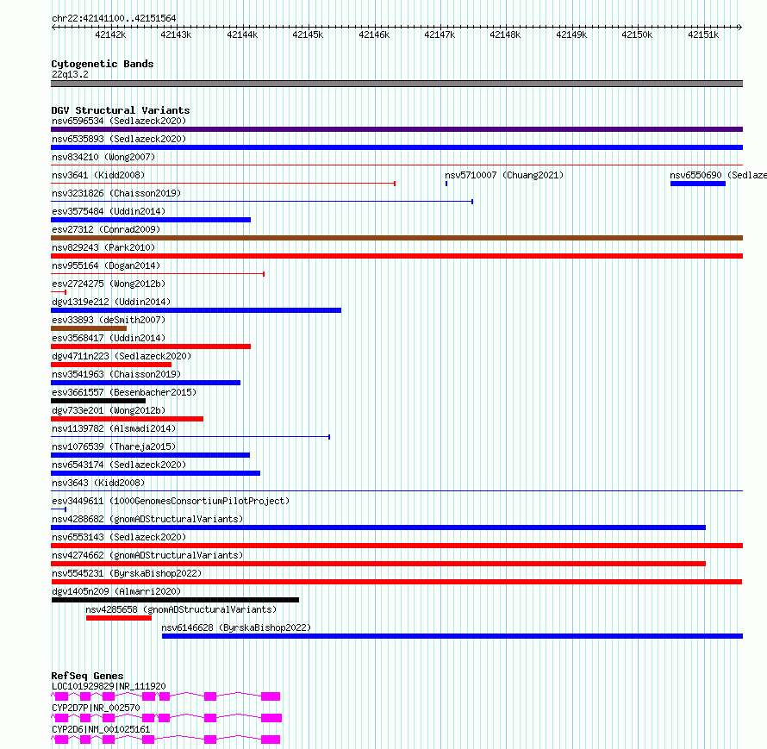Select CYP2D6|NM_001025161 gene label
The image size is (767, 749).
click(101, 729)
